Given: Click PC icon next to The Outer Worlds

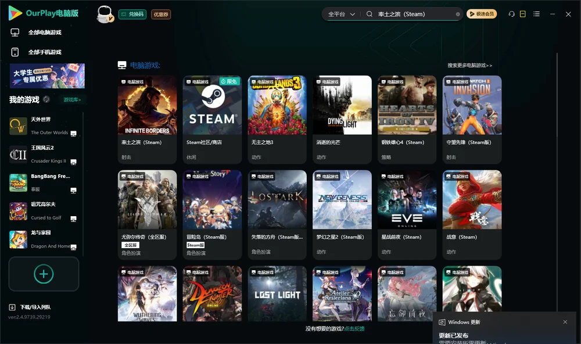Looking at the screenshot, I should tap(74, 134).
